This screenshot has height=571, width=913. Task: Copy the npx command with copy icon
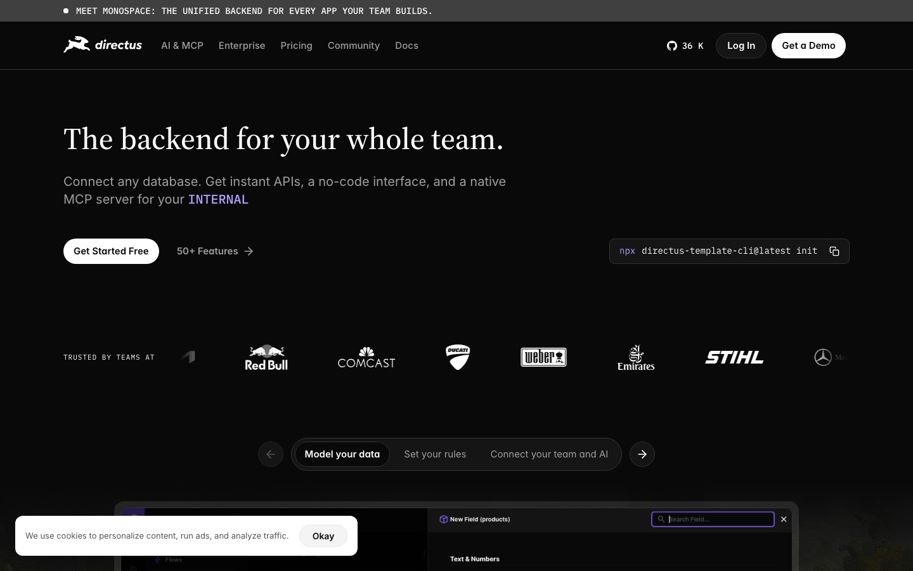tap(834, 251)
